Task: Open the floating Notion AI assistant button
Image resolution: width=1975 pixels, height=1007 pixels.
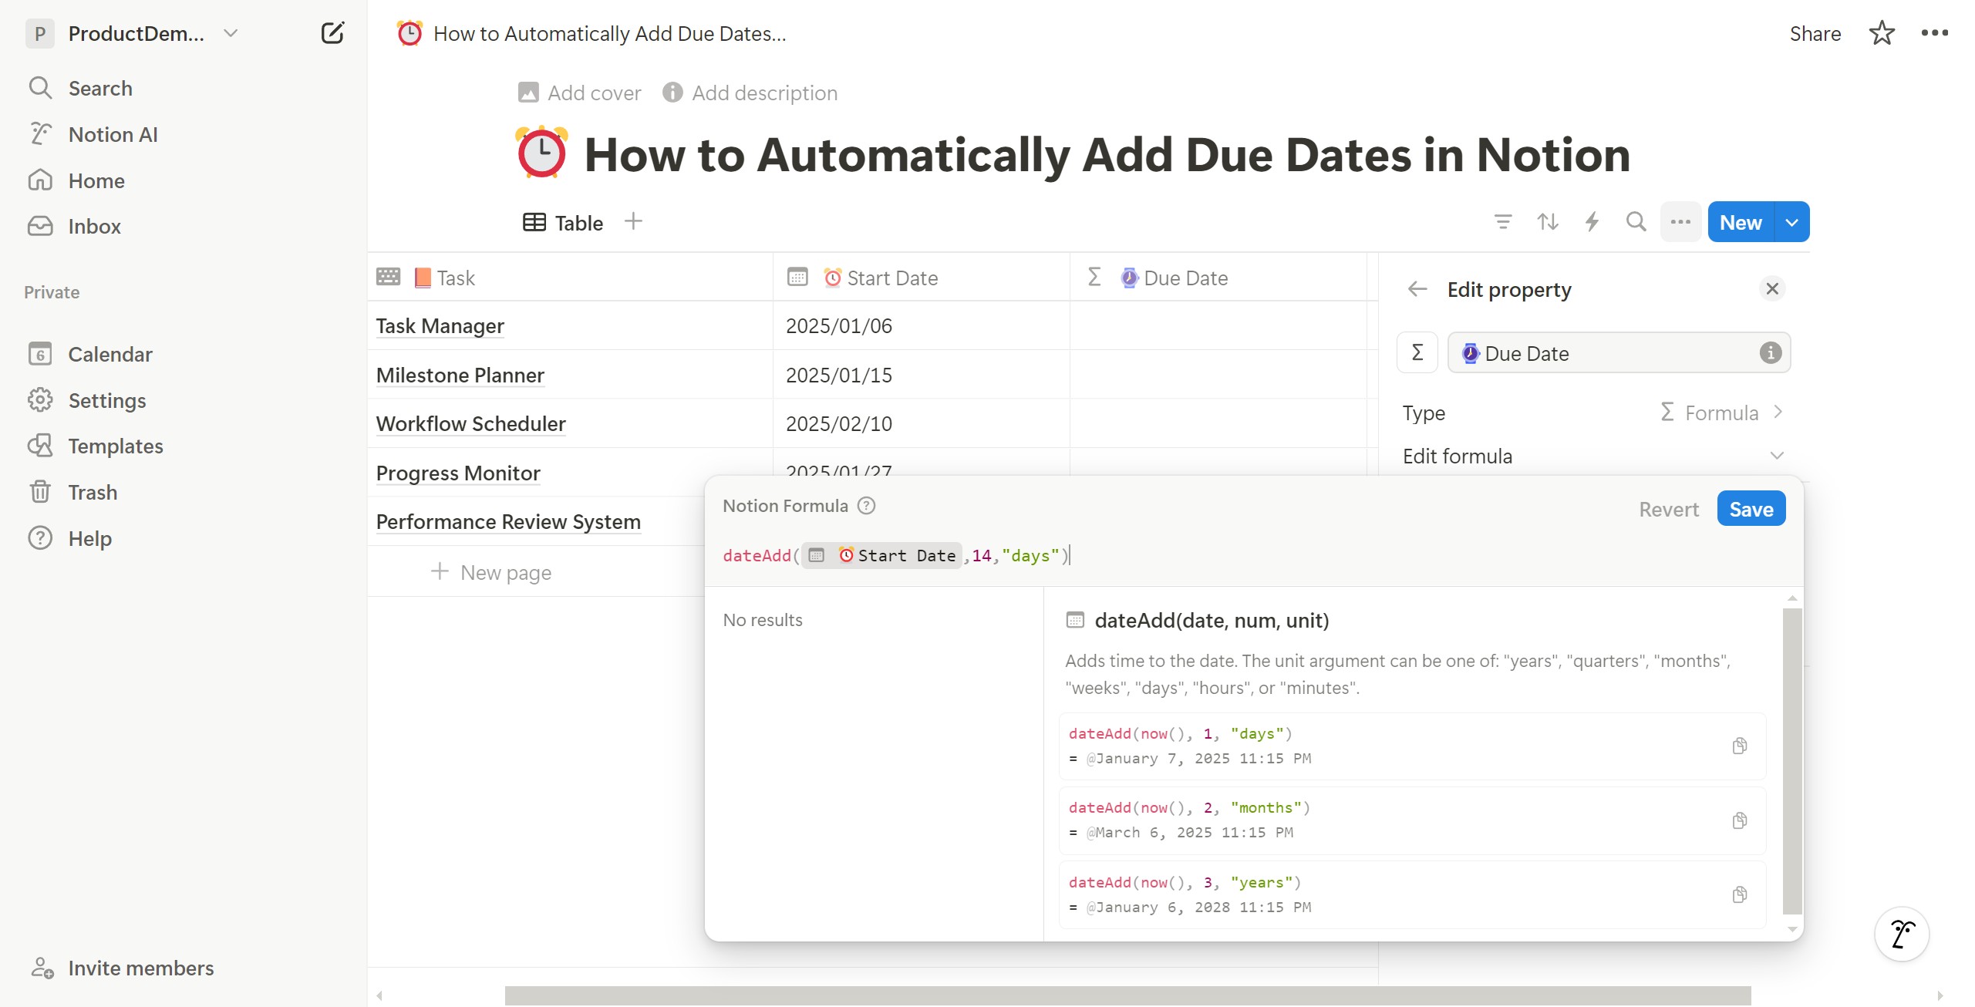Action: click(1902, 934)
